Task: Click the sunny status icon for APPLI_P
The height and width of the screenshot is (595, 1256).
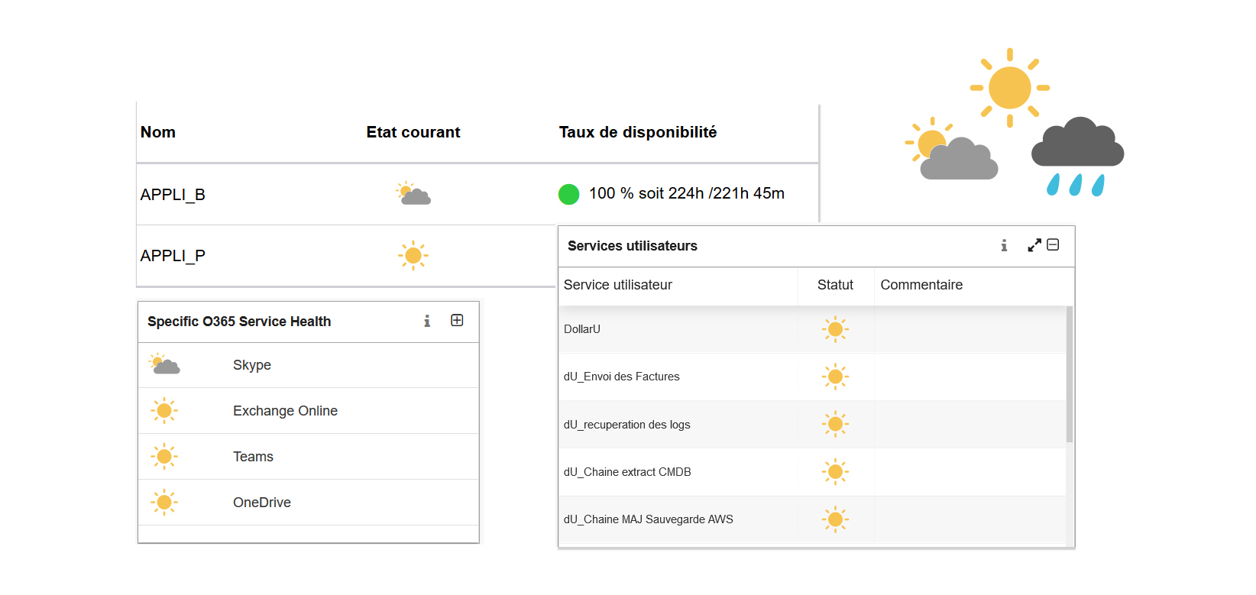Action: click(x=413, y=255)
